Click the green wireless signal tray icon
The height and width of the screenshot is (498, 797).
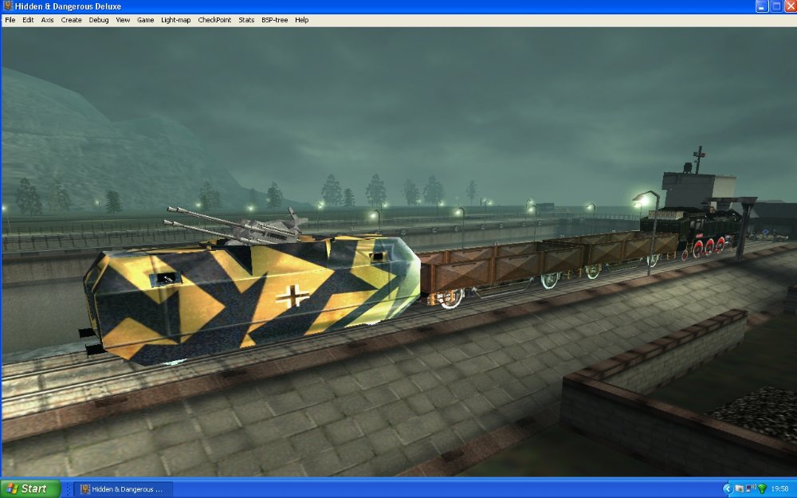click(762, 489)
